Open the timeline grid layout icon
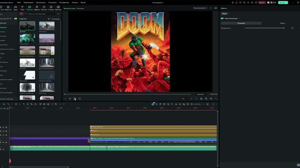 click(x=213, y=104)
